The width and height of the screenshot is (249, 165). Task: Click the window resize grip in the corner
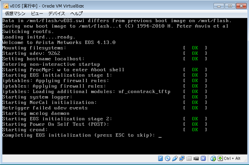[x=245, y=161]
